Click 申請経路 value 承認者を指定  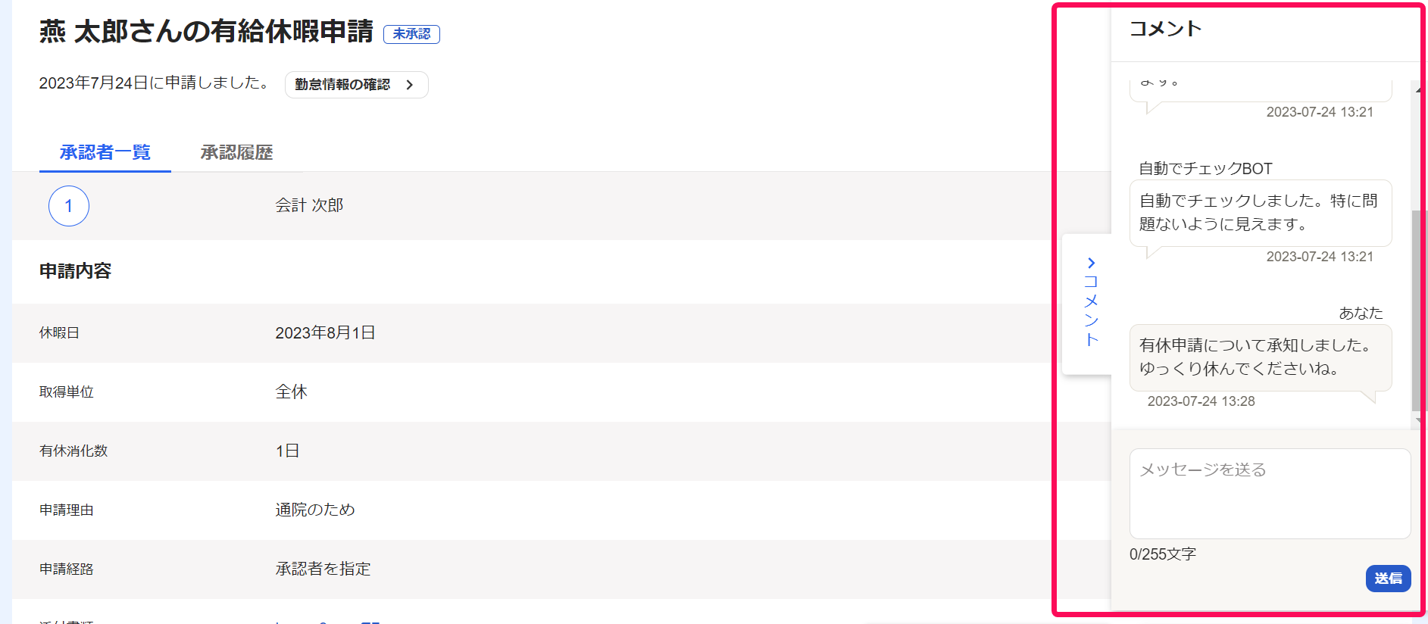coord(323,569)
